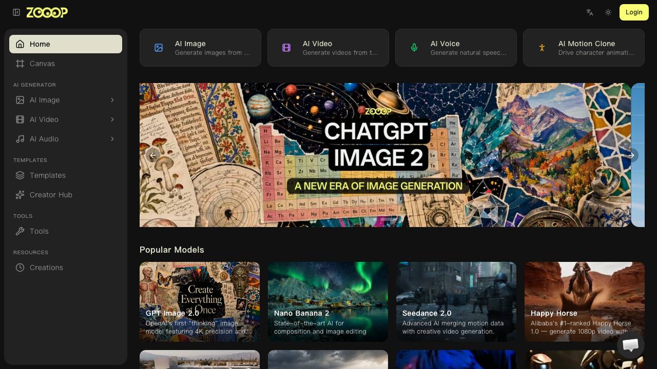Click the 'TOOLS' sidebar section label
Viewport: 657px width, 369px height.
click(23, 216)
